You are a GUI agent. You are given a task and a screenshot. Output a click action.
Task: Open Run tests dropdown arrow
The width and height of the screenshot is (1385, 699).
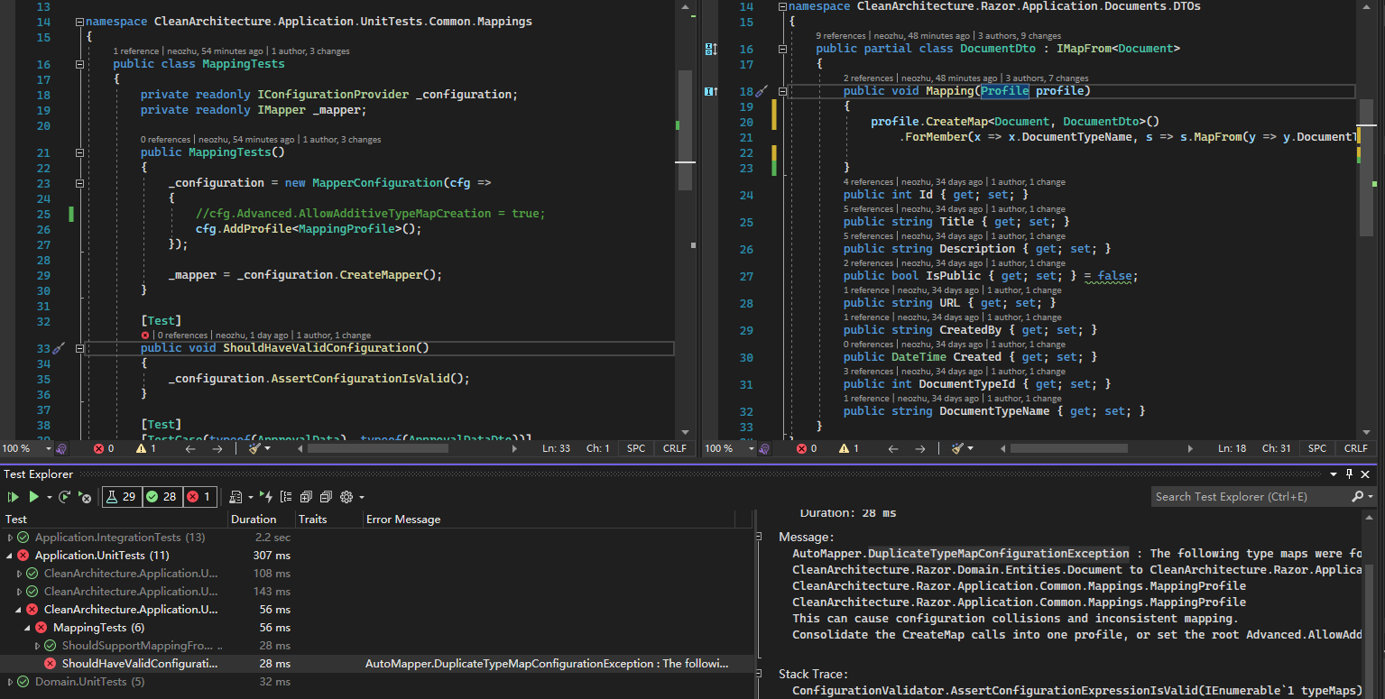point(49,497)
